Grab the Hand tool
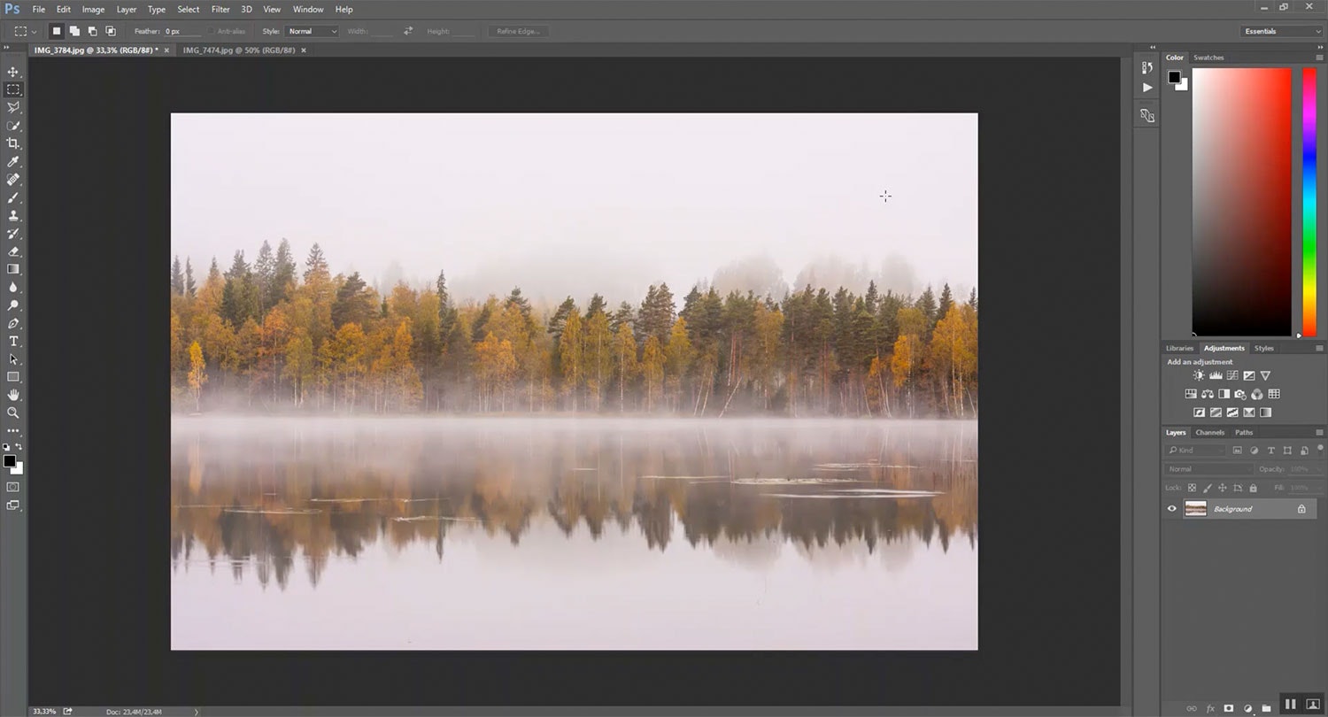 pos(13,395)
